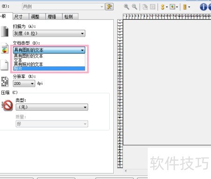Click the zoom in magnifier icon

(126, 7)
